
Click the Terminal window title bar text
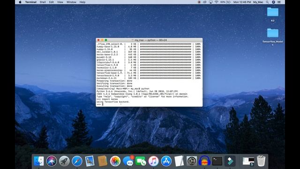[150, 40]
